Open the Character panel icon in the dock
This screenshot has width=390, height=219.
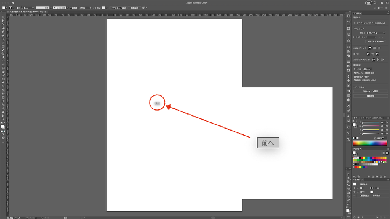[349, 106]
